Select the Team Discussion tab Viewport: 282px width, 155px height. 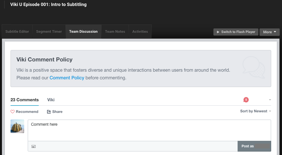[x=83, y=32]
